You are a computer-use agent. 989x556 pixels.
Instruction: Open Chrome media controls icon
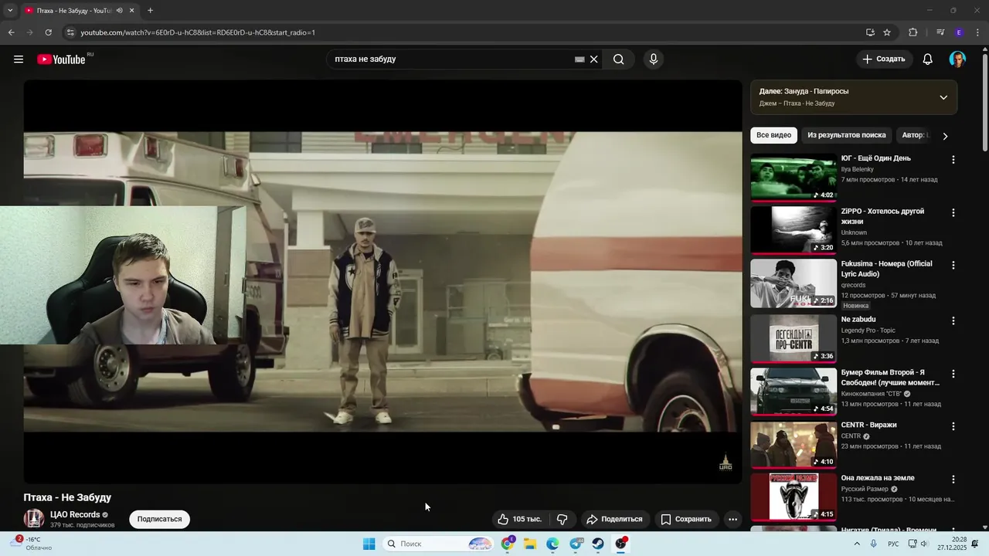tap(940, 32)
